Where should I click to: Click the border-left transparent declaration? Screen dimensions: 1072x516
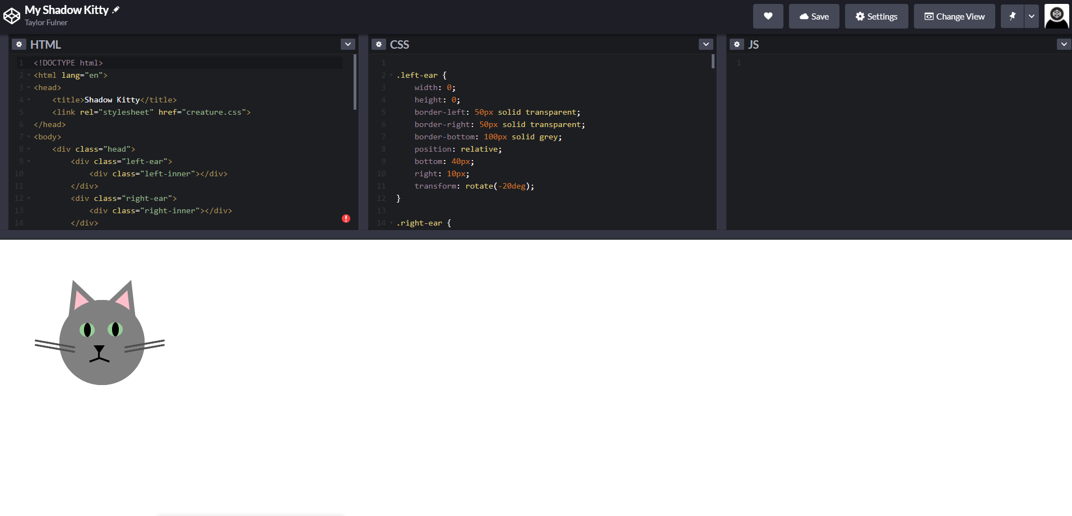[x=498, y=112]
